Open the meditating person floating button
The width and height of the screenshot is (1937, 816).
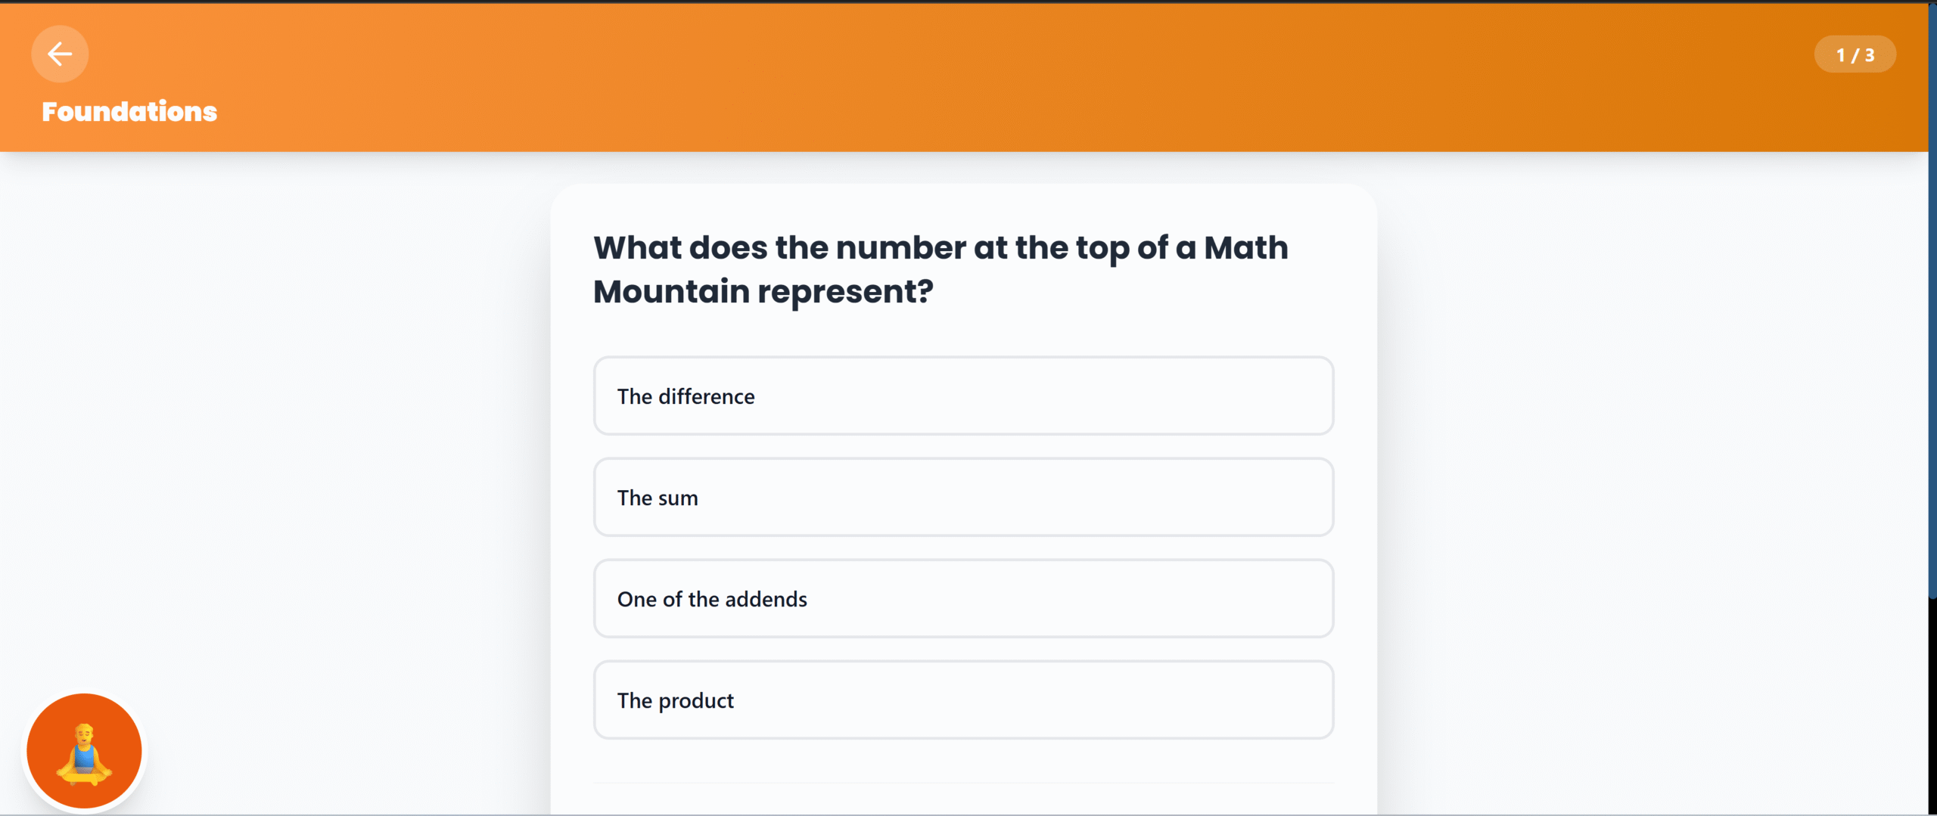pyautogui.click(x=84, y=751)
